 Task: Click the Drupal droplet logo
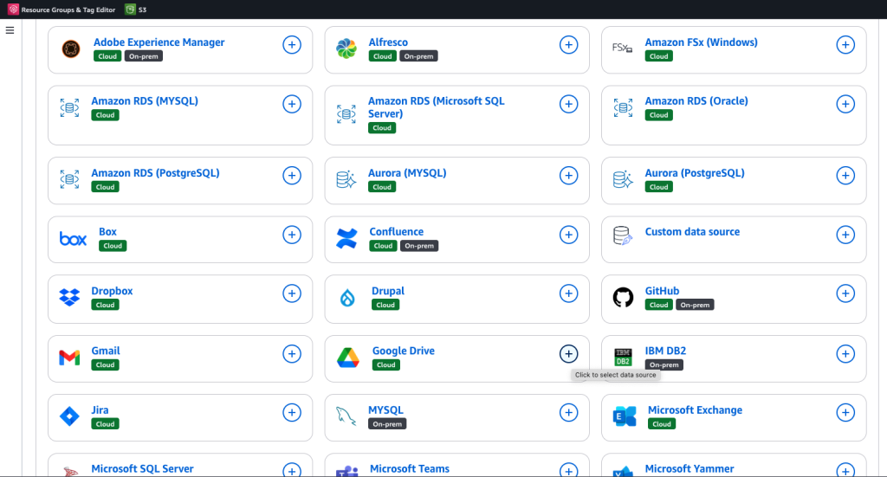(347, 298)
